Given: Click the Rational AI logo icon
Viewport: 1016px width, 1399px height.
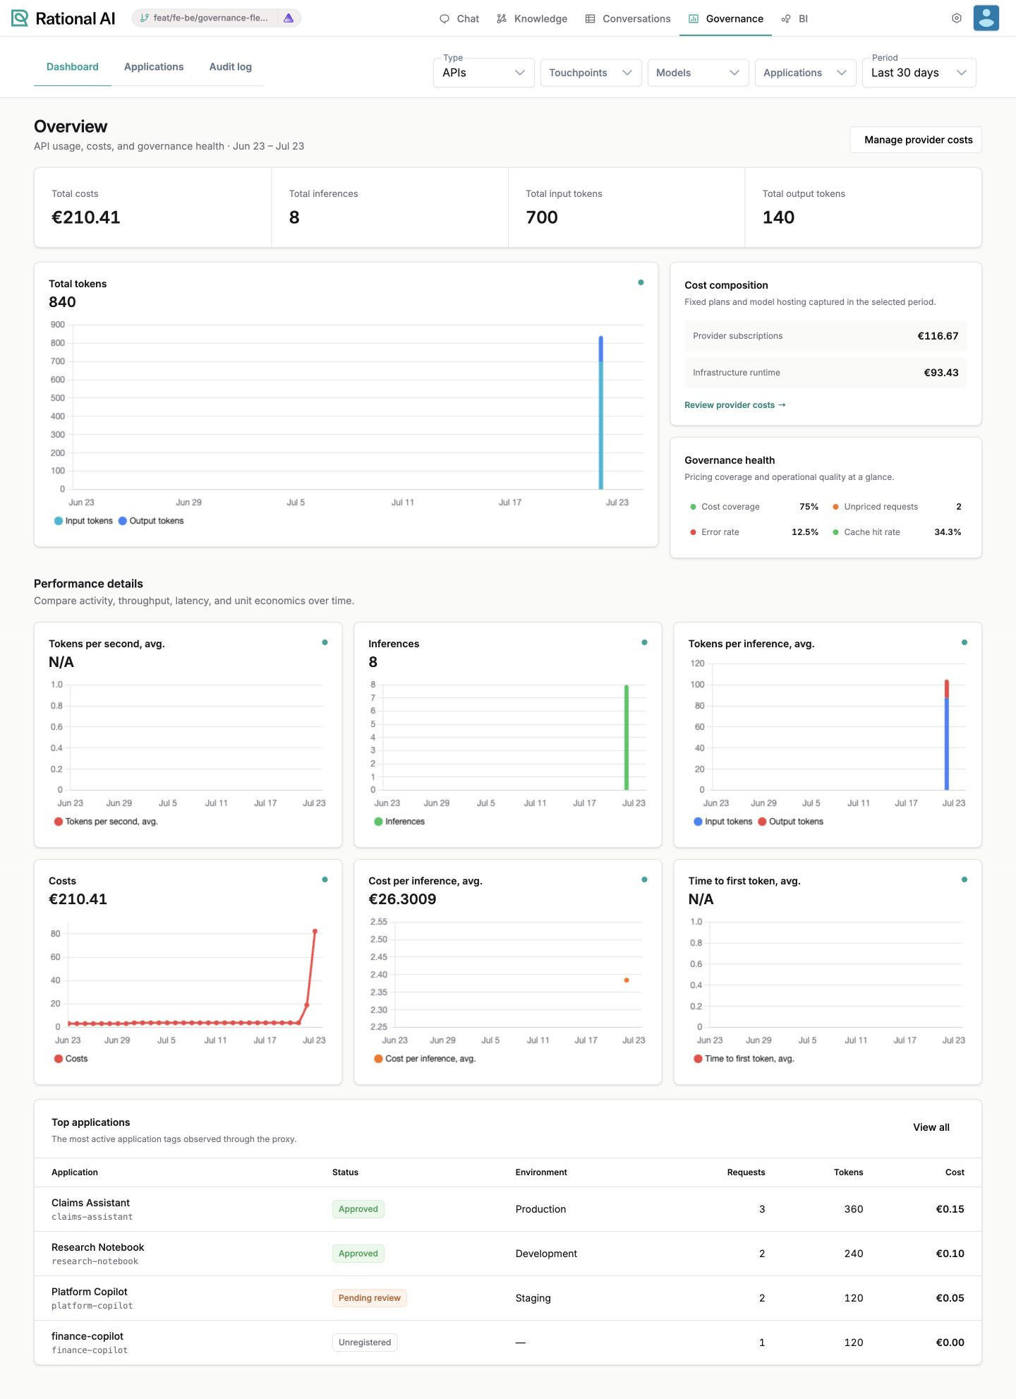Looking at the screenshot, I should click(20, 18).
